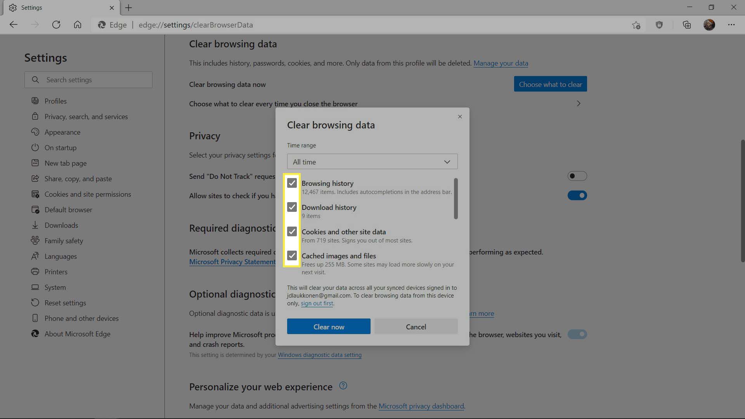Screen dimensions: 745x419
Task: Click the Printers icon
Action: [x=35, y=272]
